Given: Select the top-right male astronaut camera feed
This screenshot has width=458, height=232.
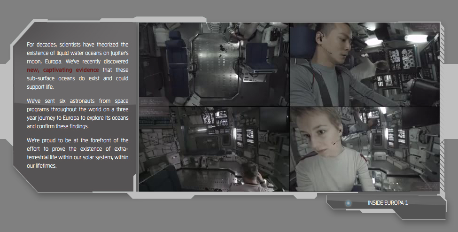Looking at the screenshot, I should (x=365, y=64).
